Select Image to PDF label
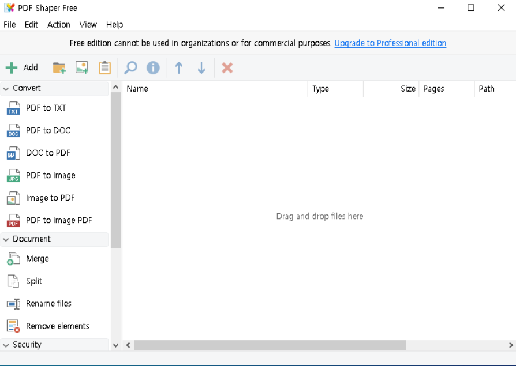The image size is (516, 366). pyautogui.click(x=50, y=198)
